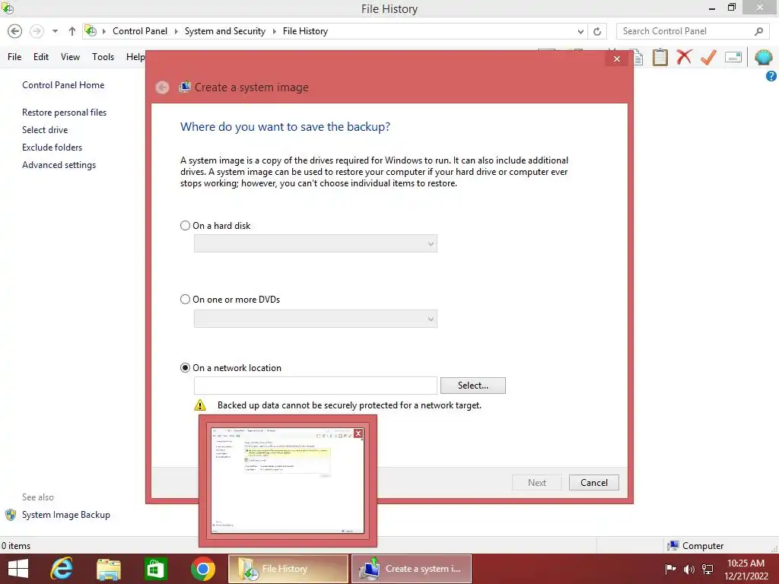Click the address bar Control Panel folder icon
779x584 pixels.
[x=91, y=30]
